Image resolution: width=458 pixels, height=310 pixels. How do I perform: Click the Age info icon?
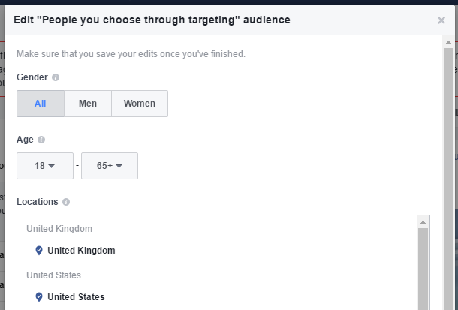point(41,140)
